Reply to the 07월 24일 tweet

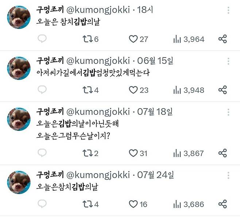[x=42, y=204]
